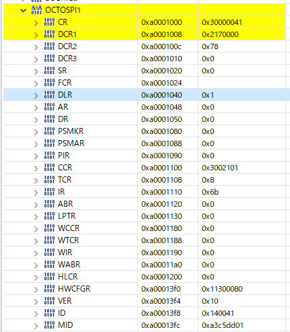The height and width of the screenshot is (332, 290).
Task: Click CR value 0x30000041
Action: point(222,22)
